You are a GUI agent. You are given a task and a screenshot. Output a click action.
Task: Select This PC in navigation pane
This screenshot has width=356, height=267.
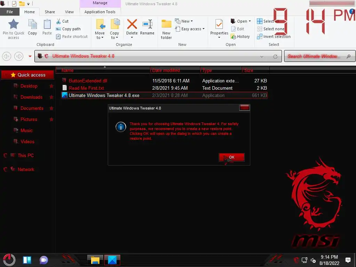(25, 155)
